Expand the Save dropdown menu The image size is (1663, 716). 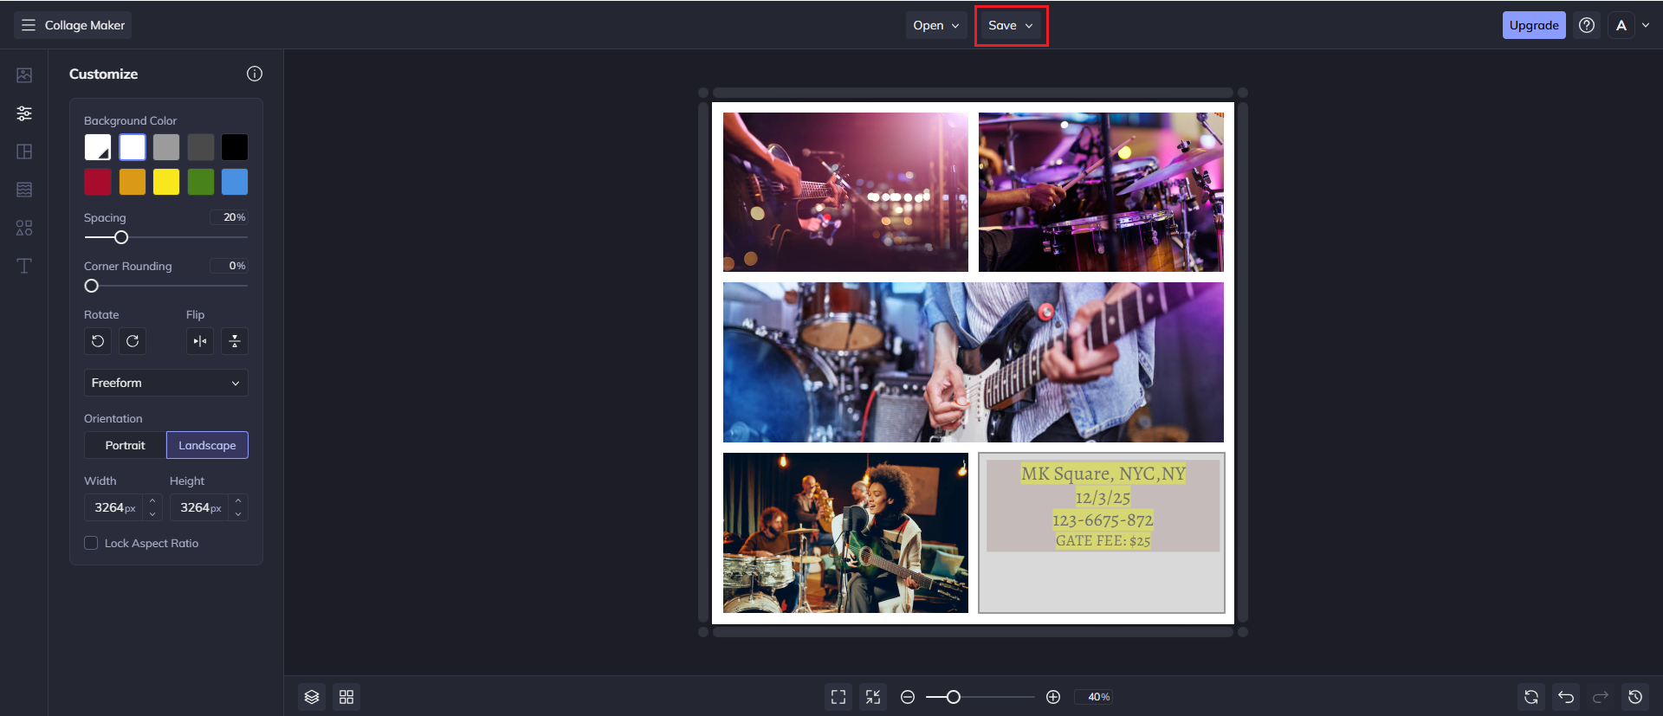1011,25
